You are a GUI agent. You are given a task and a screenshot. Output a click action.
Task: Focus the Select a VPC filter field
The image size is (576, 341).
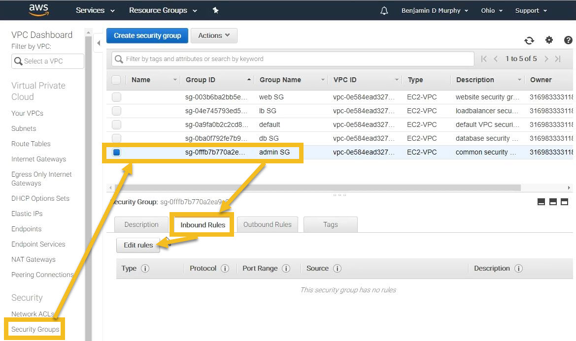click(48, 61)
